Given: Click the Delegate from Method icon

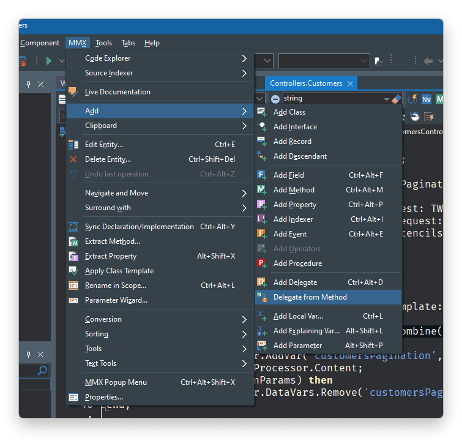Looking at the screenshot, I should coord(262,297).
